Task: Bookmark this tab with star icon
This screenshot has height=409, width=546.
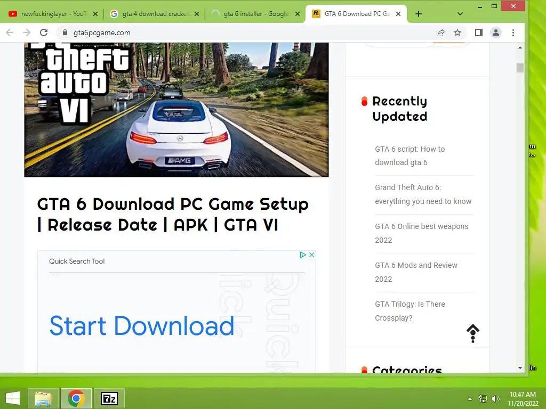Action: (457, 32)
